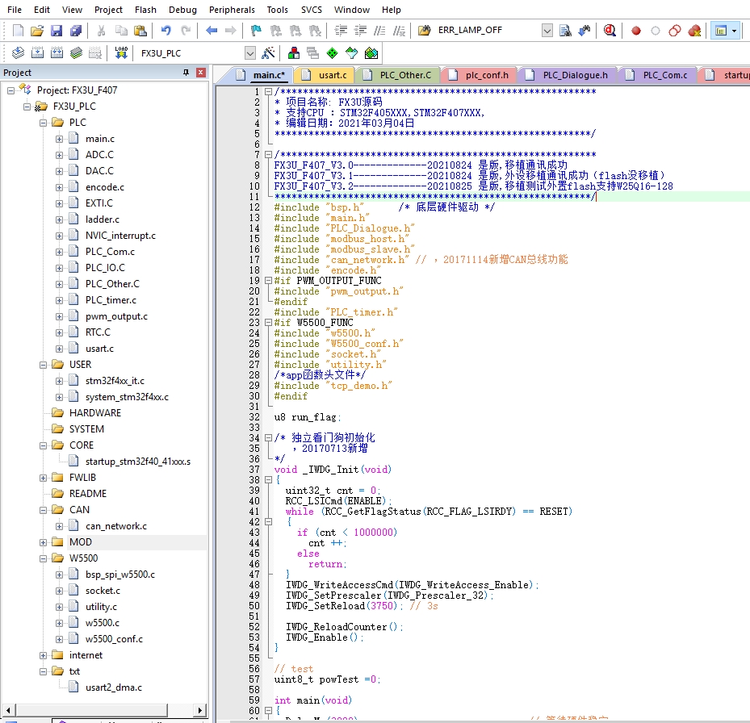Image resolution: width=750 pixels, height=723 pixels.
Task: Collapse Project FX3U_F407 root node
Action: 10,90
